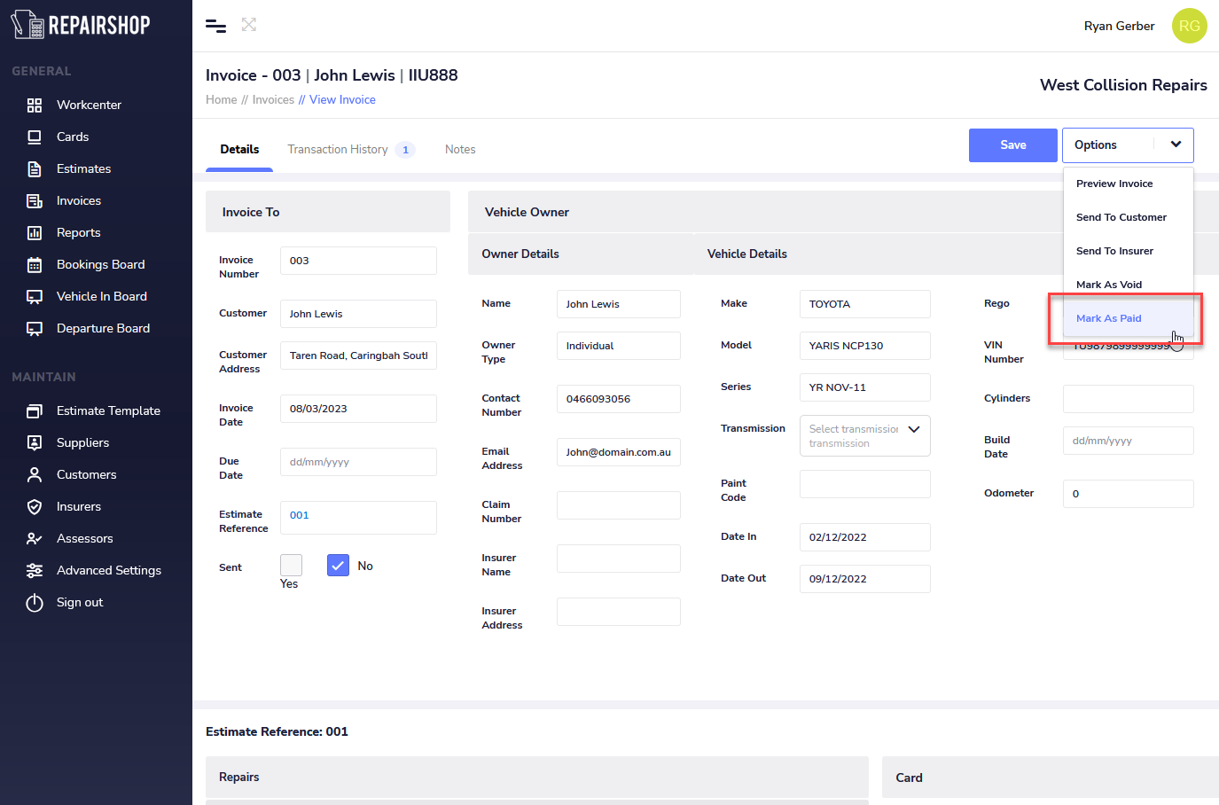
Task: Click the Sign out power icon
Action: [35, 603]
